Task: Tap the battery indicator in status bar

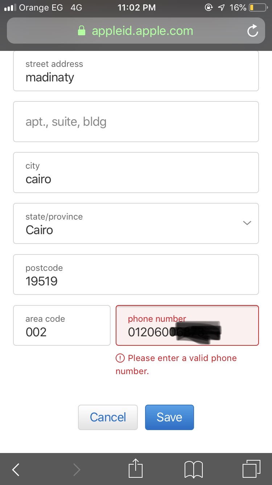Action: coord(257,8)
